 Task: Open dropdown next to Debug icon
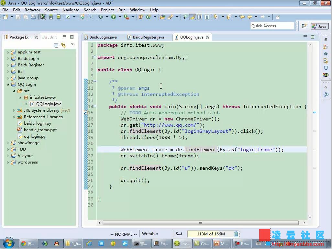(x=107, y=17)
